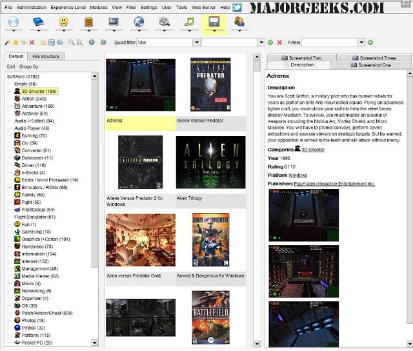
Task: Open the Group By menu
Action: coord(28,66)
